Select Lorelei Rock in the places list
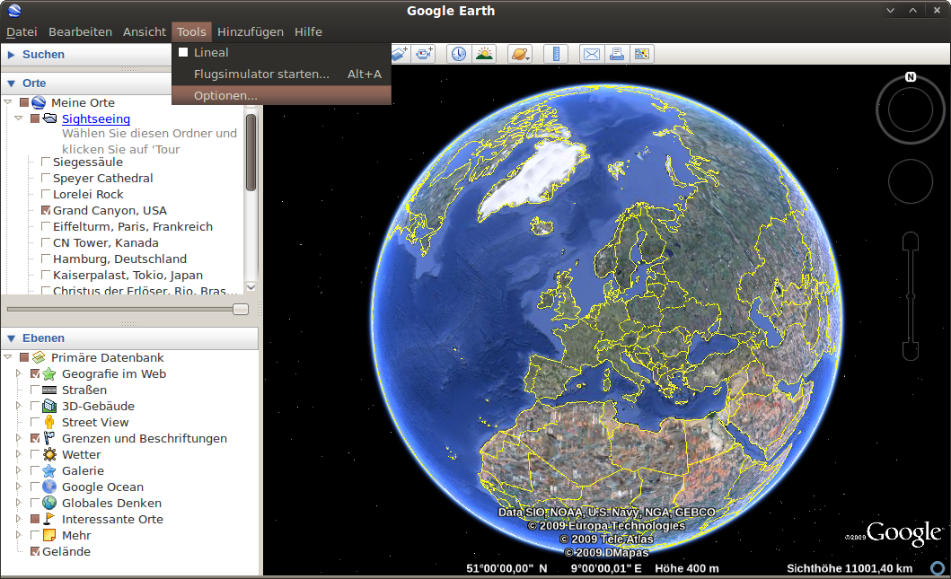 click(x=88, y=195)
